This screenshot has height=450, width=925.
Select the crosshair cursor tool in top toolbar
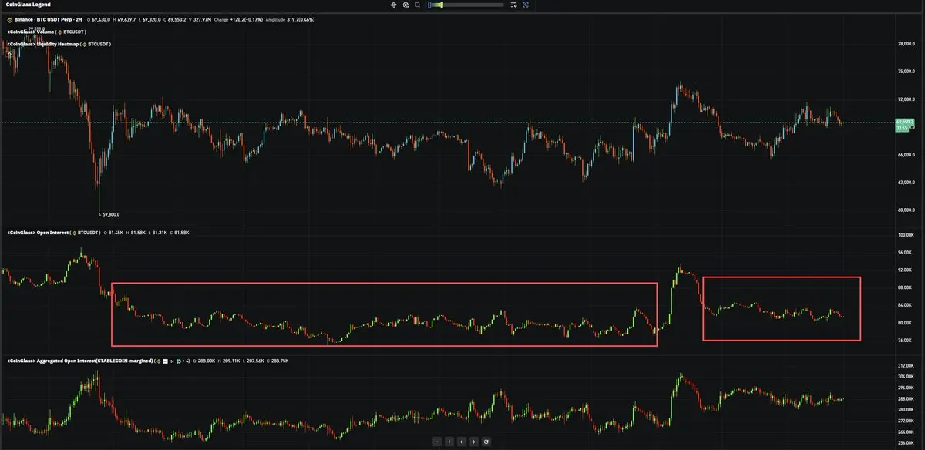coord(394,5)
